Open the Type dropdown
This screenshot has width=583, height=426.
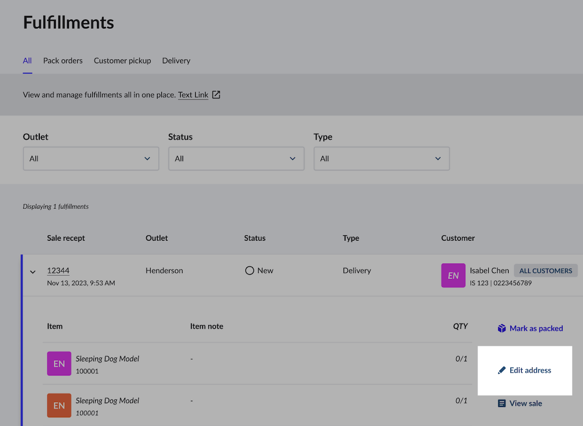[381, 159]
